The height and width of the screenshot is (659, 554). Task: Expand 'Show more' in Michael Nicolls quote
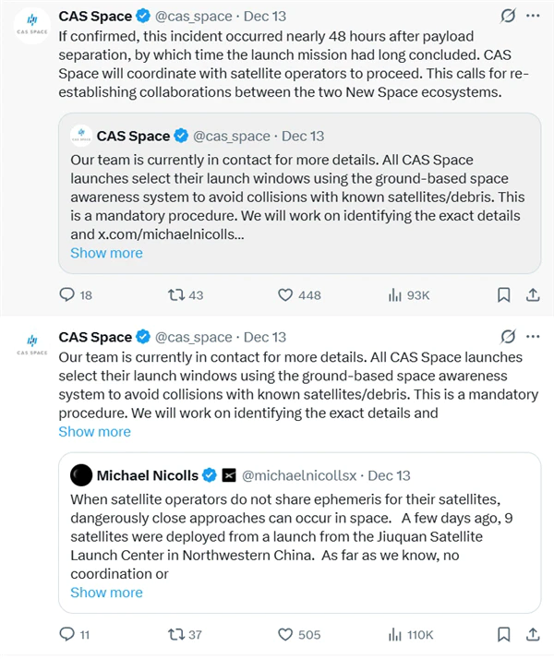tap(107, 593)
